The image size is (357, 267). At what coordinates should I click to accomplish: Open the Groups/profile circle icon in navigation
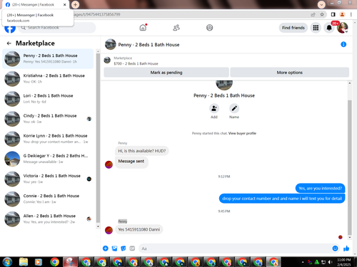209,28
